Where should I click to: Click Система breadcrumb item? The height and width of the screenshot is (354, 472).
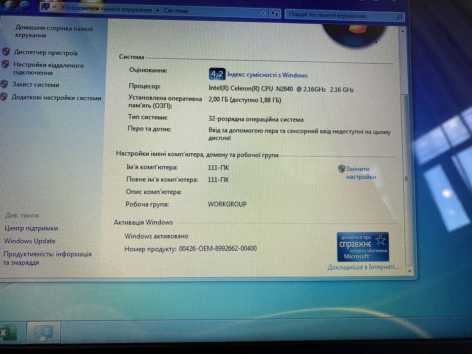coord(176,11)
